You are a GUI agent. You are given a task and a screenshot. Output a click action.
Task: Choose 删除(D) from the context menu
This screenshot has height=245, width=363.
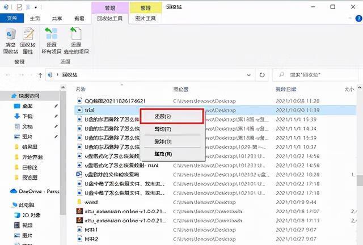click(163, 141)
